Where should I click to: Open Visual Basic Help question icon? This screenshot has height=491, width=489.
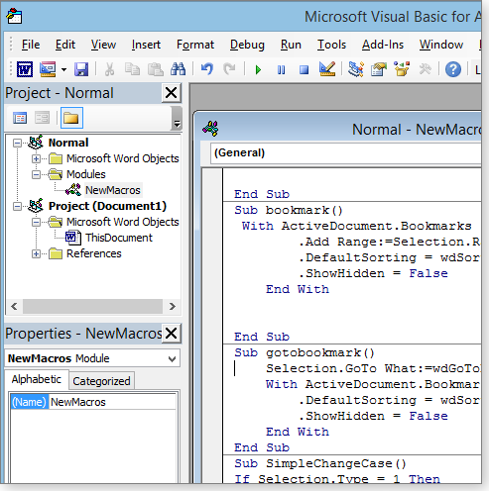click(453, 69)
